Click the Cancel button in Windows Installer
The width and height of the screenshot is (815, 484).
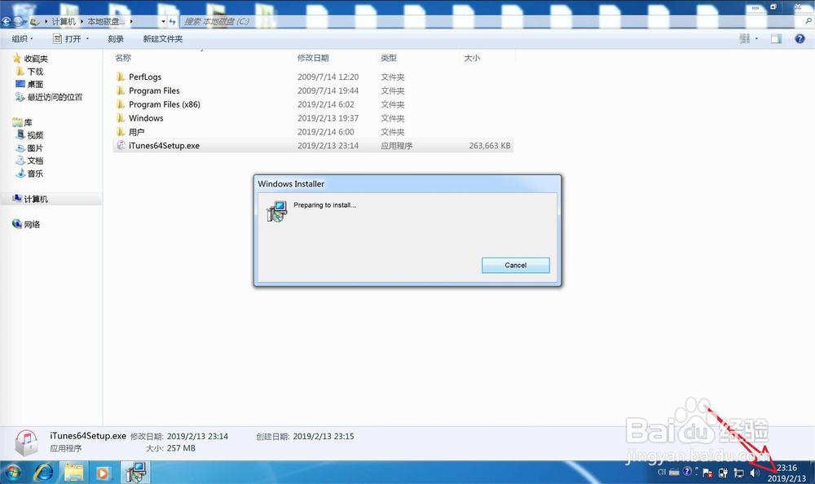click(x=515, y=265)
